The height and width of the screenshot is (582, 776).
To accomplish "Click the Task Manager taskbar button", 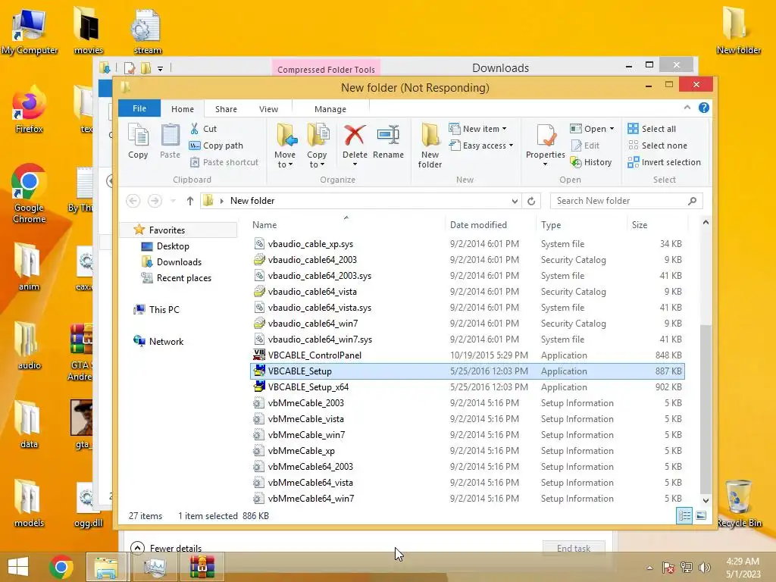I will coord(155,567).
